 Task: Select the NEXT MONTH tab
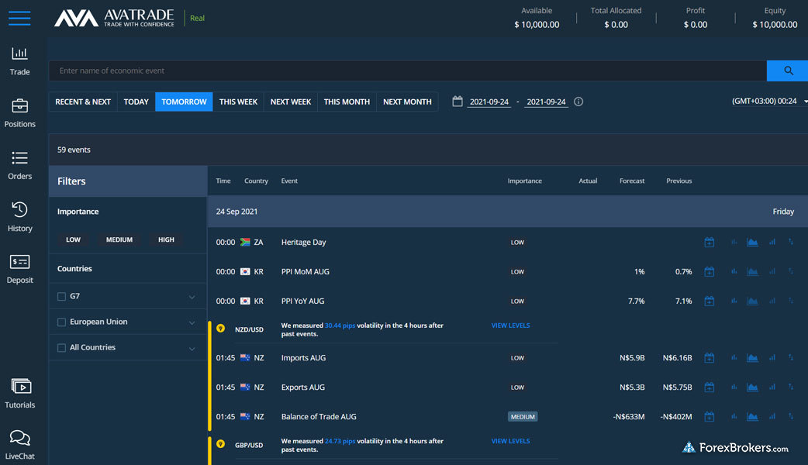point(407,102)
